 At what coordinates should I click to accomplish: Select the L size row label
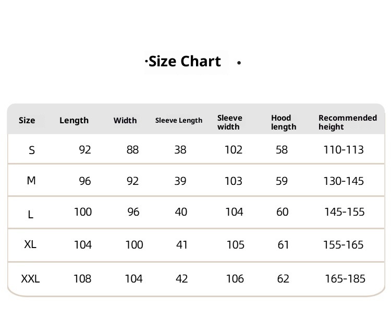pos(31,214)
